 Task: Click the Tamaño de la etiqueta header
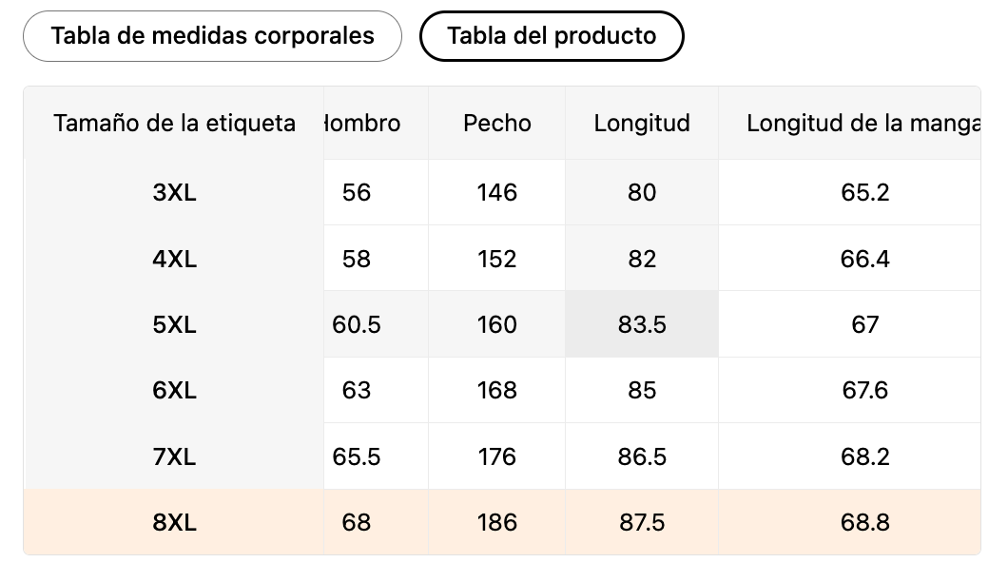click(x=174, y=124)
